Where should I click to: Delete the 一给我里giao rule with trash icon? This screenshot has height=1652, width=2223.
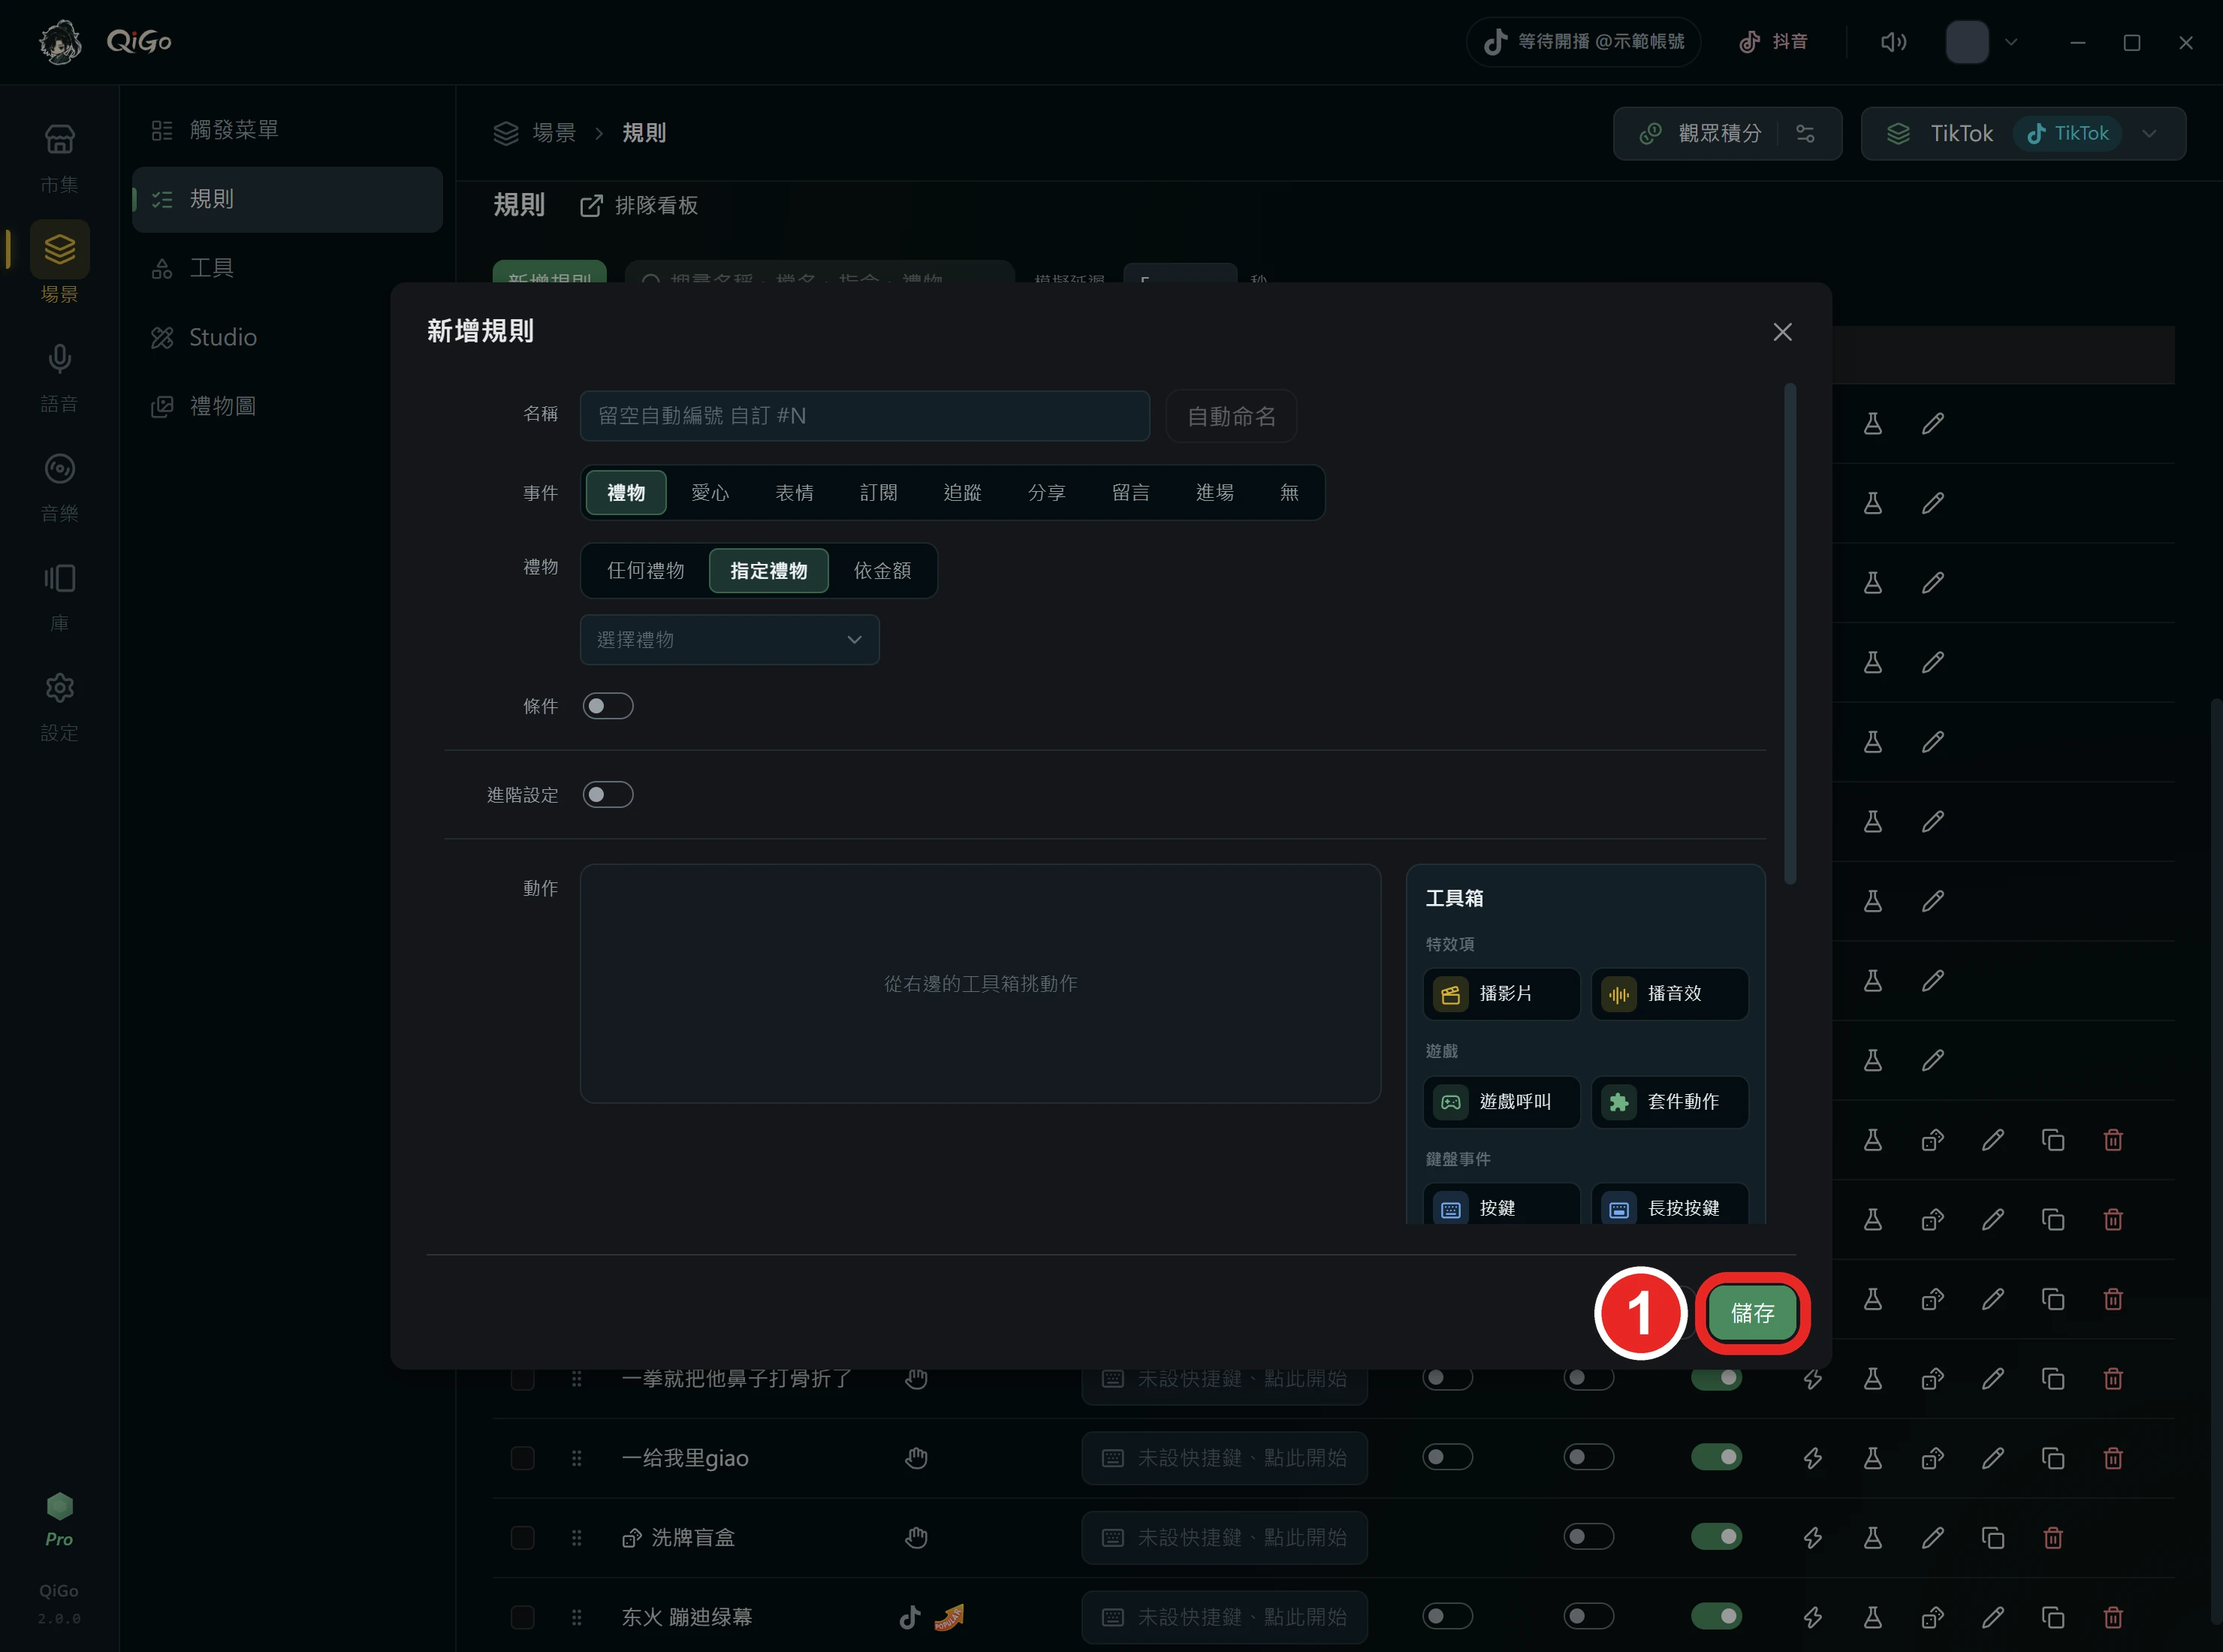tap(2112, 1458)
